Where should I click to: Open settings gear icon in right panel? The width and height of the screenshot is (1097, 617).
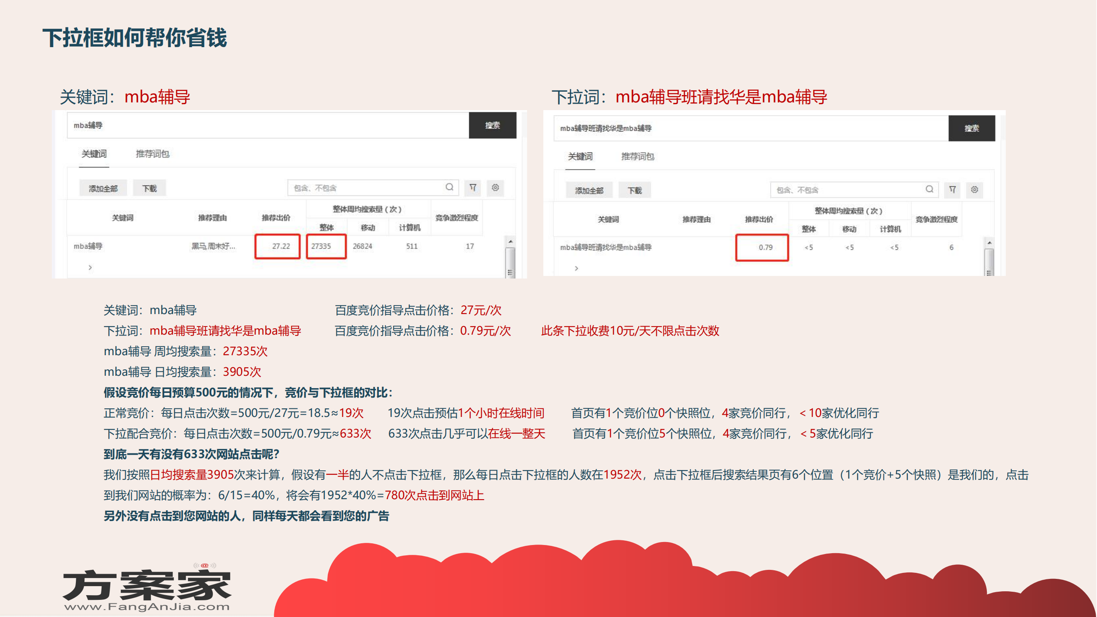point(974,189)
